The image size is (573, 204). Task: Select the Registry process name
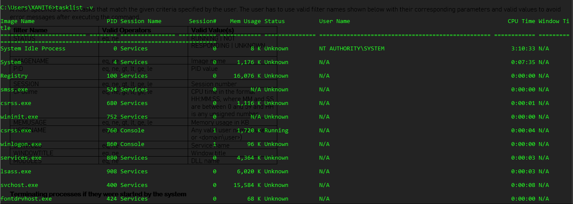pos(14,76)
